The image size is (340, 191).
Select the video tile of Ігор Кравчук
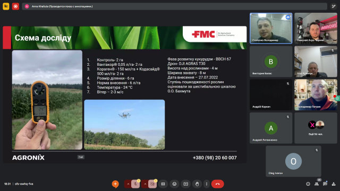tap(316, 62)
